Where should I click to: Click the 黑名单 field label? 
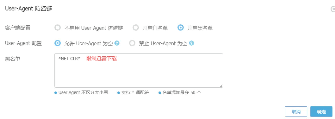pos(12,59)
